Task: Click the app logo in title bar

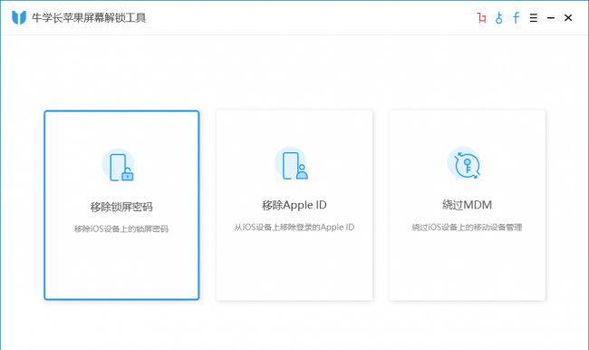Action: tap(19, 17)
